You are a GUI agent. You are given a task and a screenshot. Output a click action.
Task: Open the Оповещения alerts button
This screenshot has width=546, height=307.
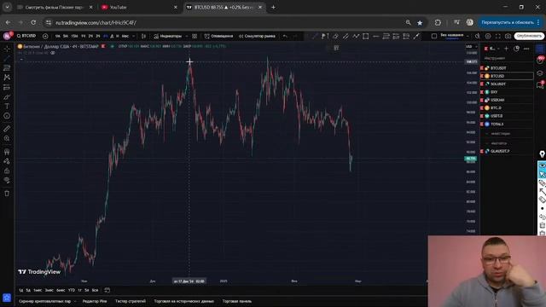(218, 36)
